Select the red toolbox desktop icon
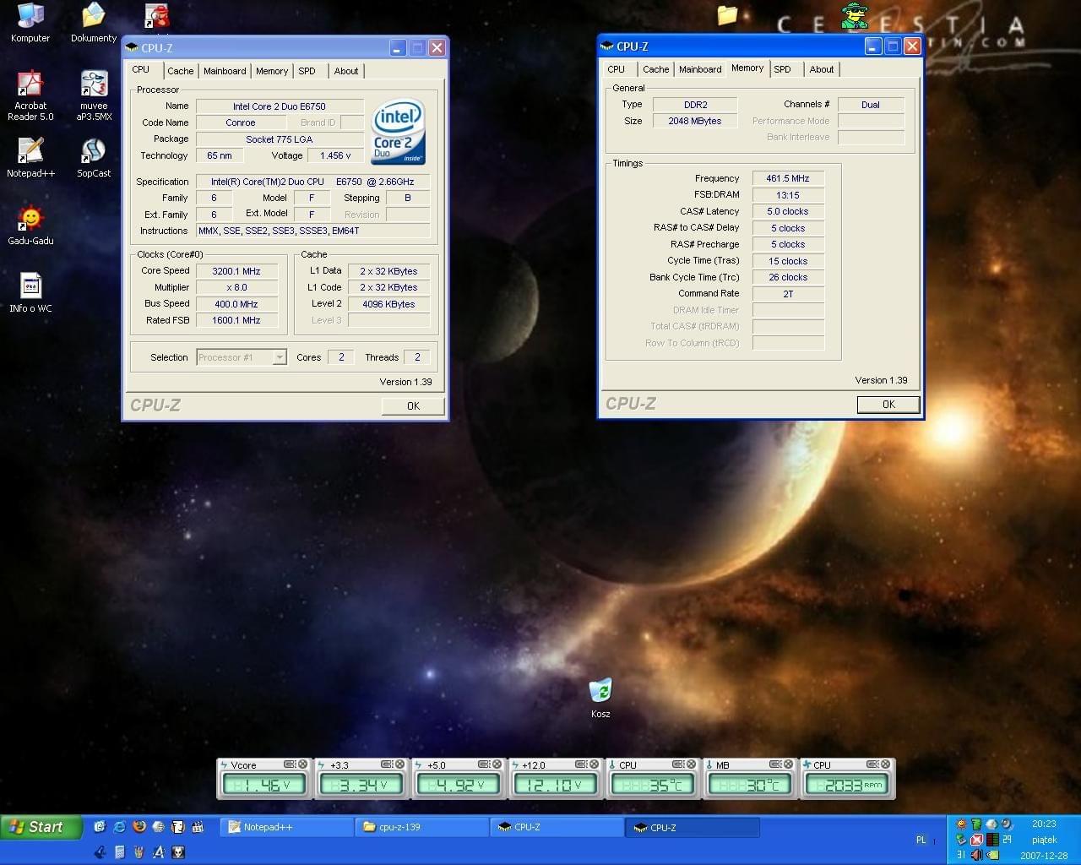 pos(157,15)
